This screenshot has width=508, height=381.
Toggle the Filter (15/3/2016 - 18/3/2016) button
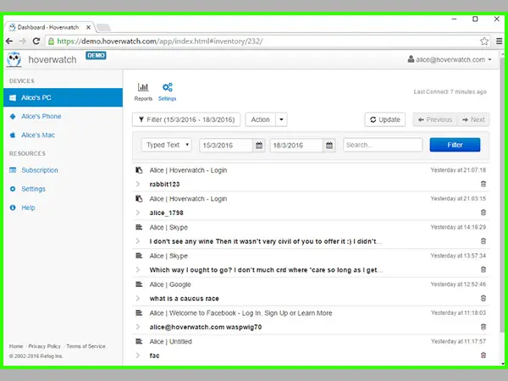coord(186,119)
